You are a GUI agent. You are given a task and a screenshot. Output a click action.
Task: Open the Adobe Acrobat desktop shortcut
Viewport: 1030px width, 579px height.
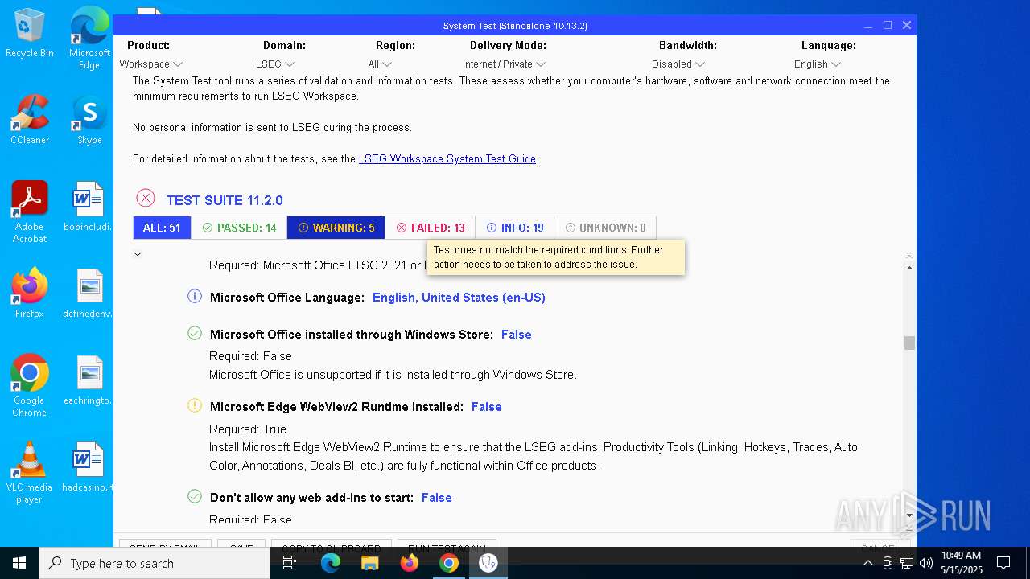click(30, 212)
